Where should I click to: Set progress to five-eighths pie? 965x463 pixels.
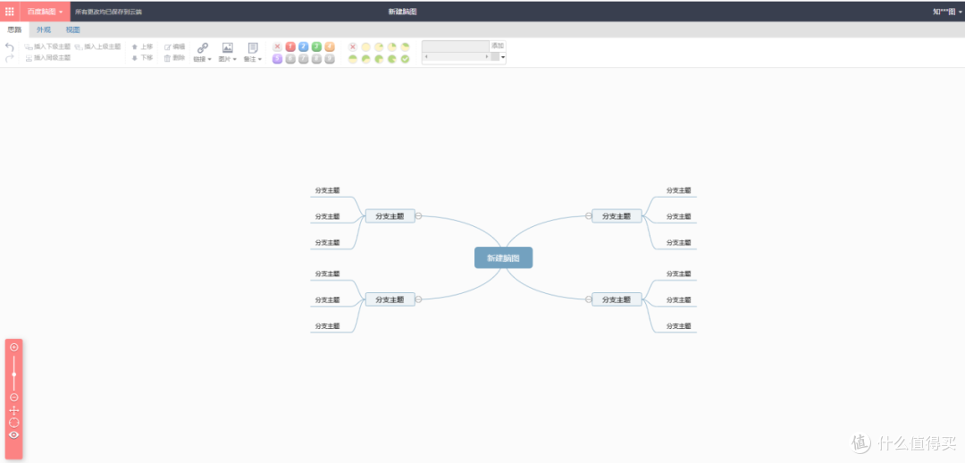point(365,59)
